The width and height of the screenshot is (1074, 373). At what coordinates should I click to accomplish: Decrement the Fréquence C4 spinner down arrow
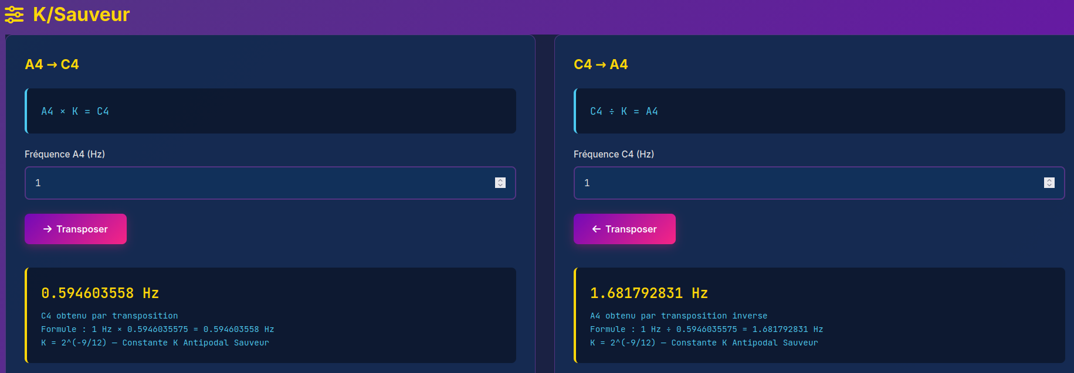click(x=1049, y=186)
